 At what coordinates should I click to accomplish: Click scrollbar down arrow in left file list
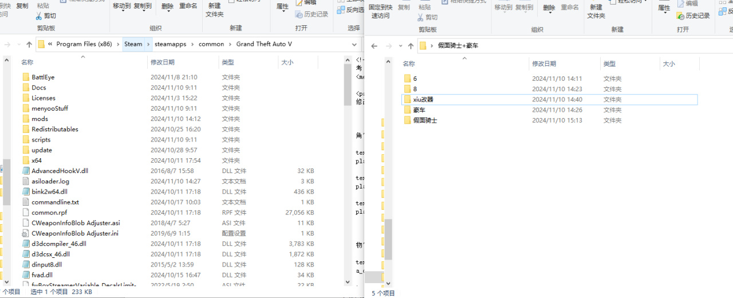coord(347,281)
